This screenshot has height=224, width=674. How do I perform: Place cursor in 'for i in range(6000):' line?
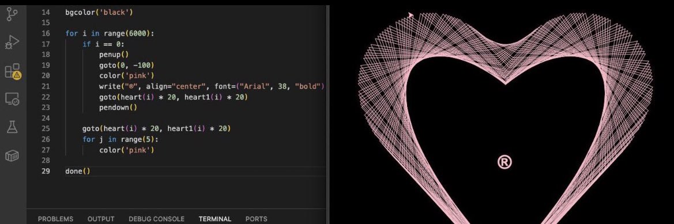110,33
